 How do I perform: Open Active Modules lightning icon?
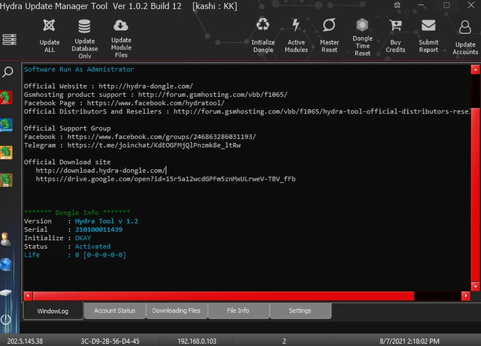pyautogui.click(x=296, y=25)
